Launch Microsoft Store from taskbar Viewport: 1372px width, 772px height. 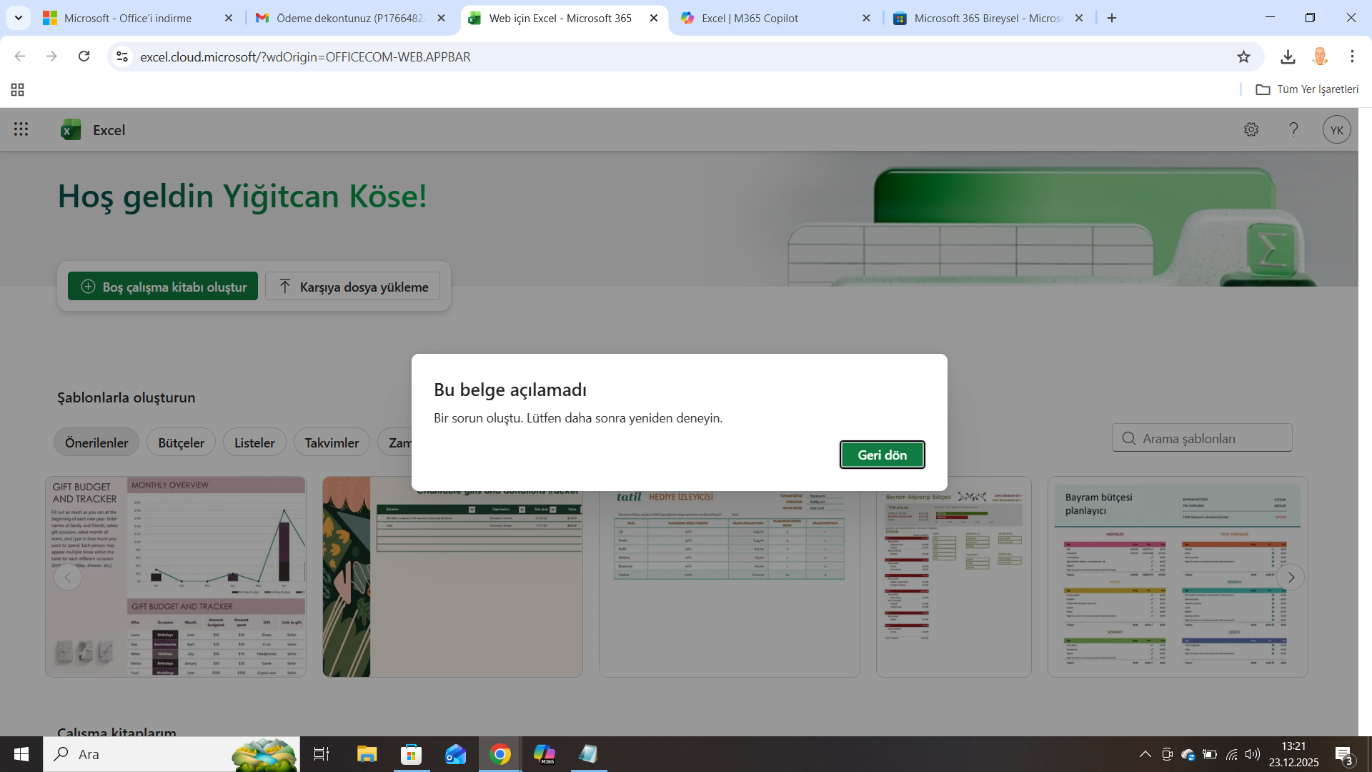pyautogui.click(x=411, y=754)
